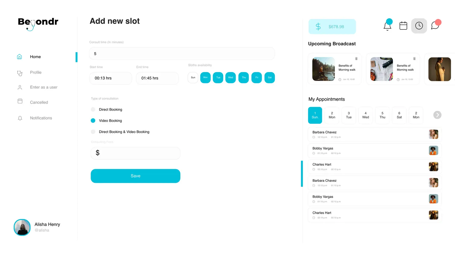Click the Notifications bell icon in sidebar
The image size is (455, 256).
tap(20, 118)
